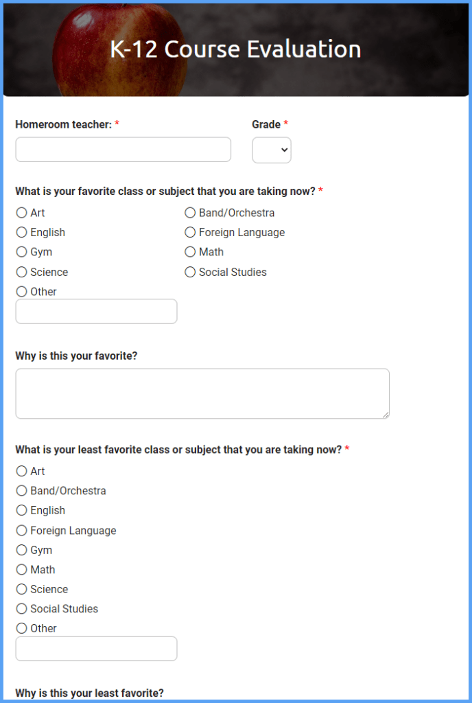The width and height of the screenshot is (472, 703).
Task: Select Band/Orchestra as favorite subject
Action: point(190,213)
